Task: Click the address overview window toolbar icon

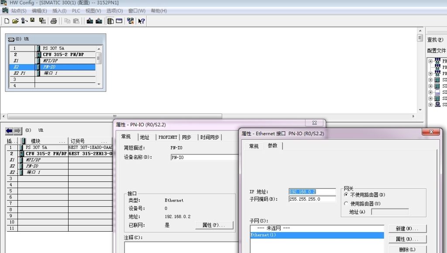Action: (119, 21)
